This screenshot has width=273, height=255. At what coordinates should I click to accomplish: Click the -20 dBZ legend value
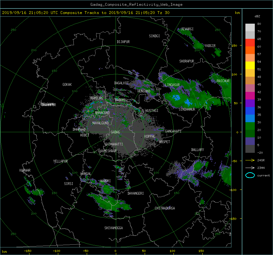point(260,153)
